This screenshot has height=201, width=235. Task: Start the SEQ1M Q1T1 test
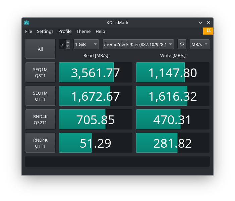[40, 96]
